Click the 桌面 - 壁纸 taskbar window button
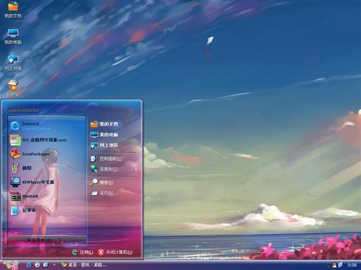Image resolution: width=361 pixels, height=270 pixels. [x=83, y=264]
